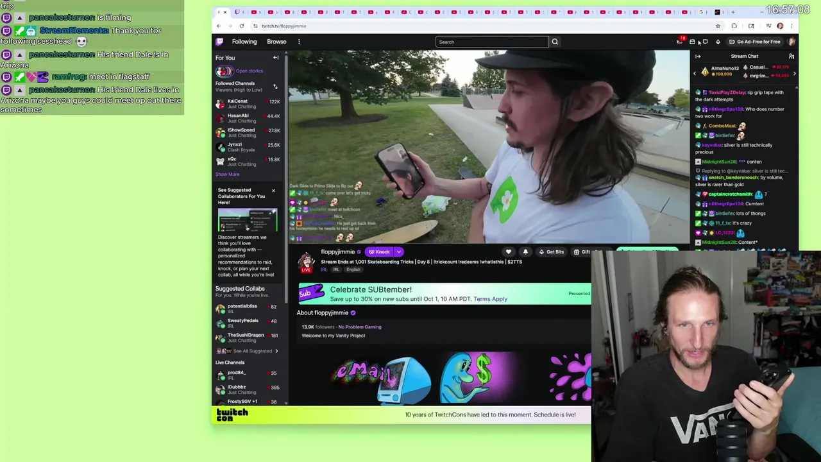This screenshot has height=462, width=821.
Task: Dismiss the Suggested Collaborators card
Action: [x=273, y=191]
